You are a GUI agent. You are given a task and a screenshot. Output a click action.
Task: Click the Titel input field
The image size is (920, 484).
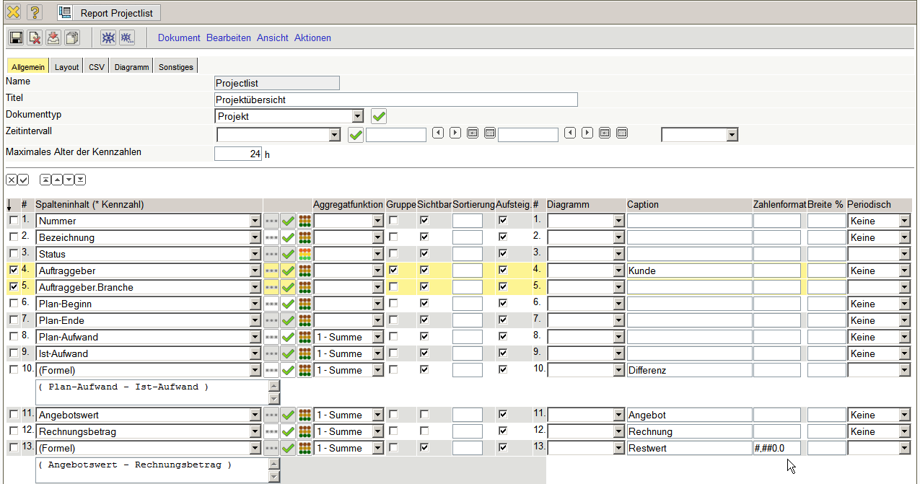(396, 100)
